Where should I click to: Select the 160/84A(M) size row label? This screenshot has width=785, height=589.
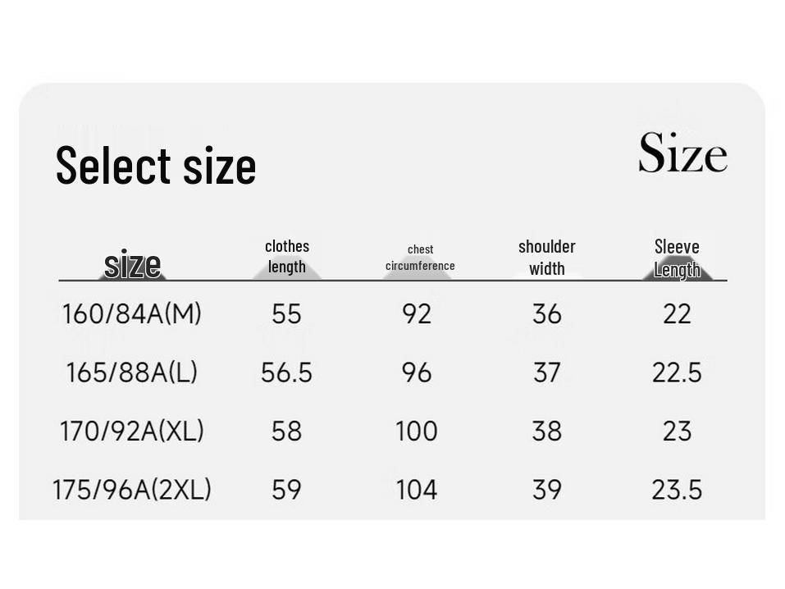click(132, 314)
